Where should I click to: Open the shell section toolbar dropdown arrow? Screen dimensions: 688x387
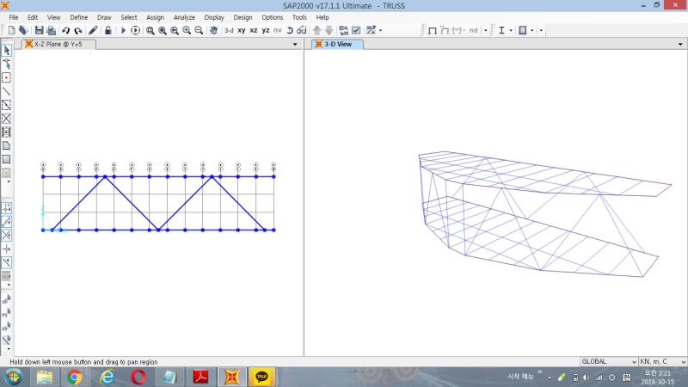pos(532,30)
